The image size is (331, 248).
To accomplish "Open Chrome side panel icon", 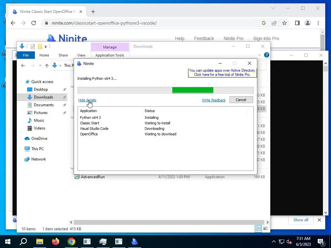I will click(297, 23).
